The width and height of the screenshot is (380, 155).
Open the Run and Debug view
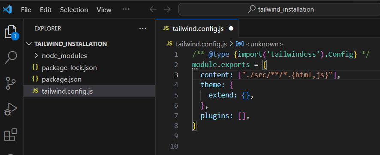tap(11, 109)
